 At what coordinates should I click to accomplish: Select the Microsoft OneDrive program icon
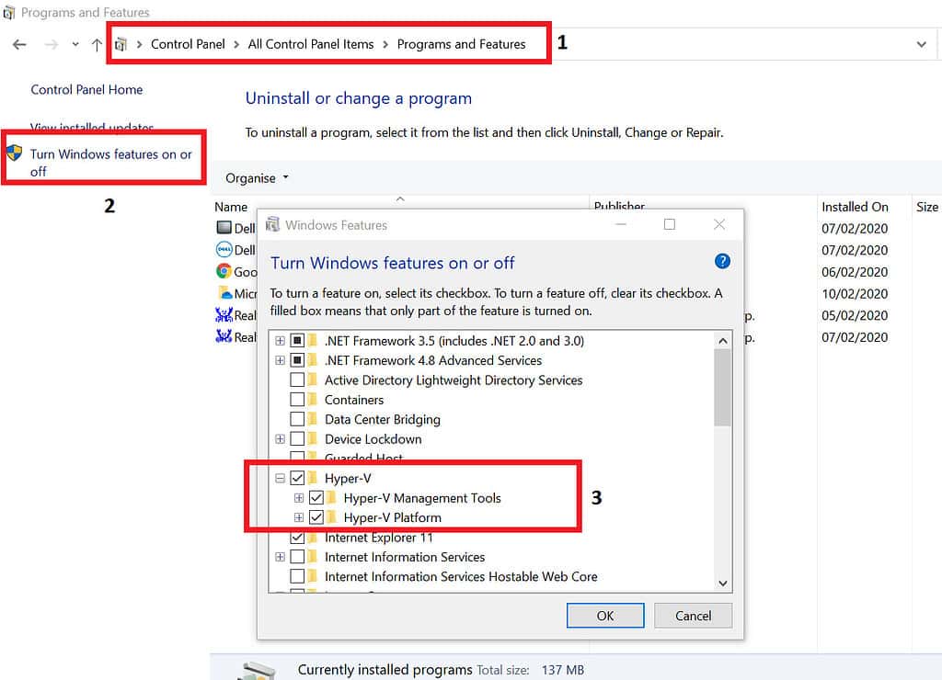click(x=224, y=292)
